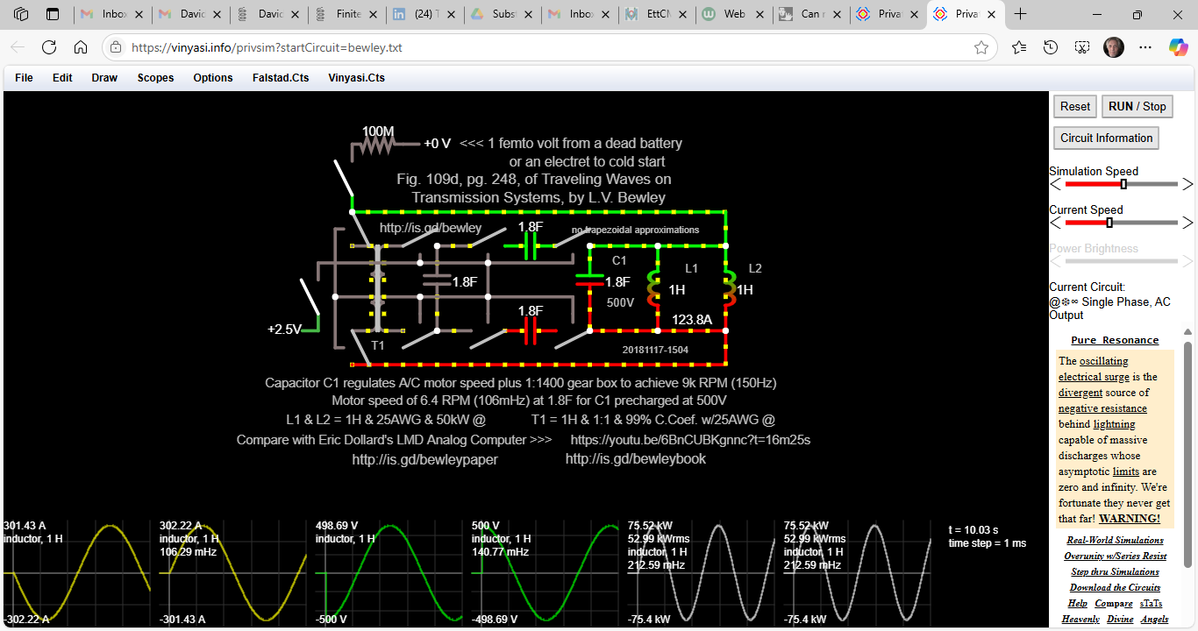The width and height of the screenshot is (1198, 631).
Task: Open the File menu
Action: [x=24, y=78]
